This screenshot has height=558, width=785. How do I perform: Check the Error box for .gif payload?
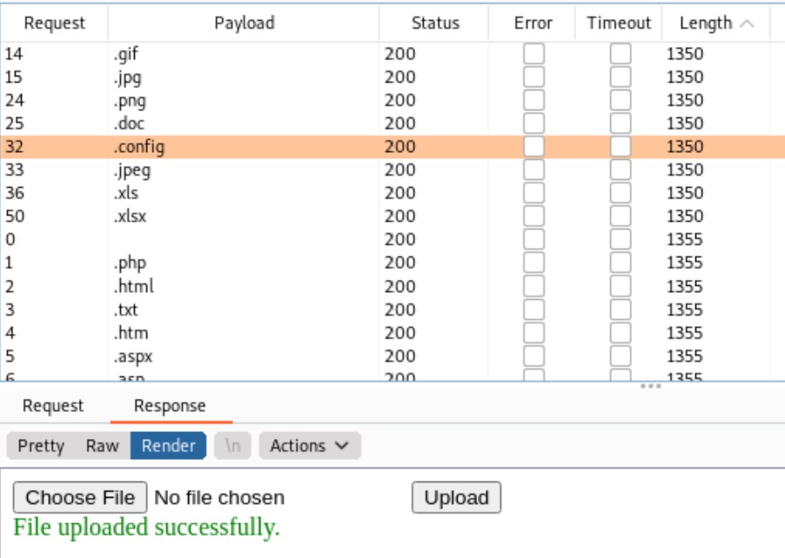coord(533,54)
